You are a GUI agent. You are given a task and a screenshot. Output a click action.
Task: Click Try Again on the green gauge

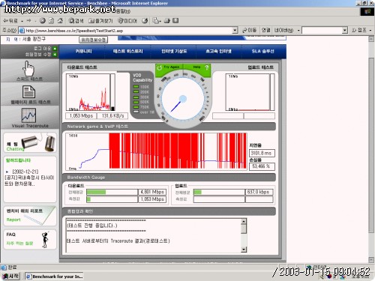168,67
